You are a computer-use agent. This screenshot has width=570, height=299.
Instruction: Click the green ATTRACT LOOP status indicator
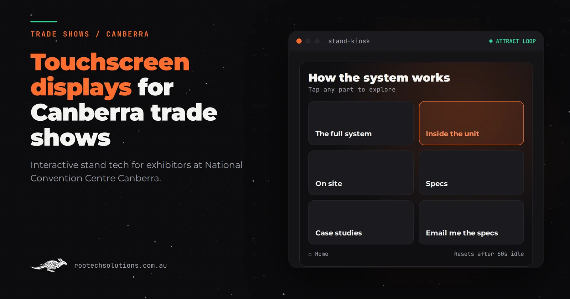tap(512, 41)
